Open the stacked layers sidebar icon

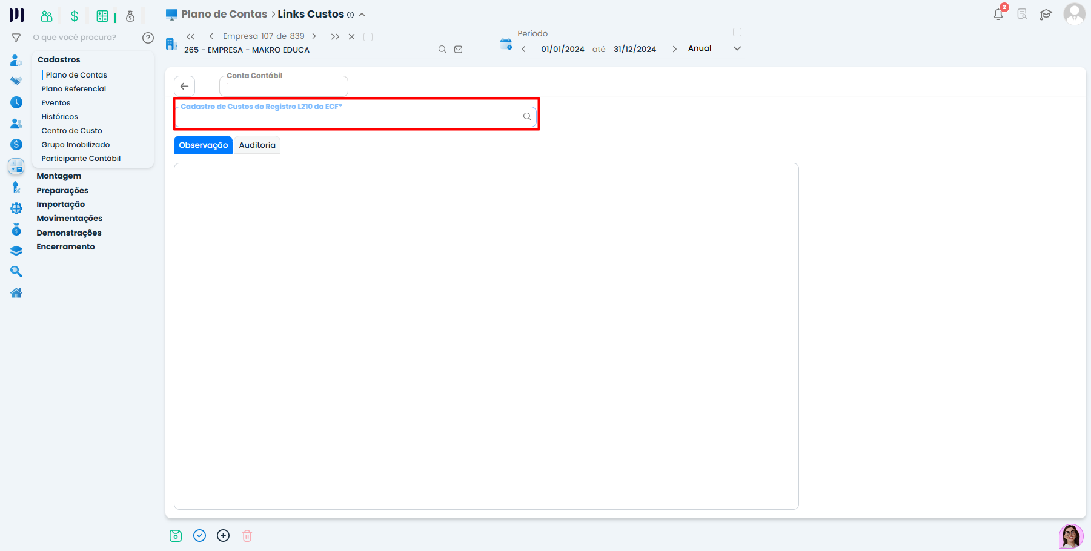pos(16,251)
